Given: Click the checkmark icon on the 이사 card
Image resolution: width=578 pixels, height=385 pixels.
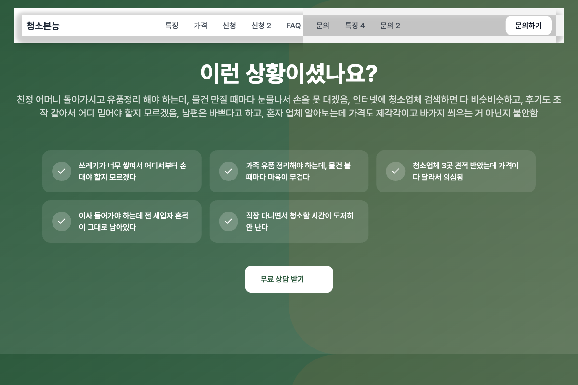Looking at the screenshot, I should pyautogui.click(x=62, y=221).
